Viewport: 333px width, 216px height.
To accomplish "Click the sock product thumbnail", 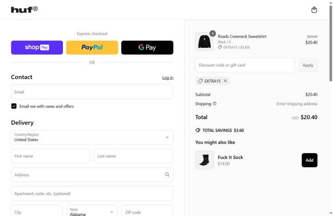I will (x=204, y=160).
